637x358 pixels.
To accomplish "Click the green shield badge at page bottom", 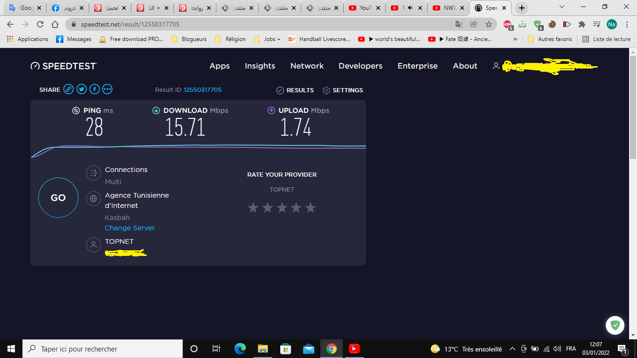I will [615, 325].
